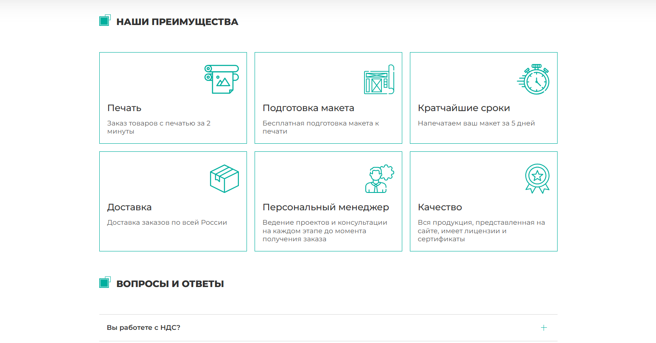Click text "Доставка заказов по всей России"
This screenshot has height=343, width=656.
(167, 223)
